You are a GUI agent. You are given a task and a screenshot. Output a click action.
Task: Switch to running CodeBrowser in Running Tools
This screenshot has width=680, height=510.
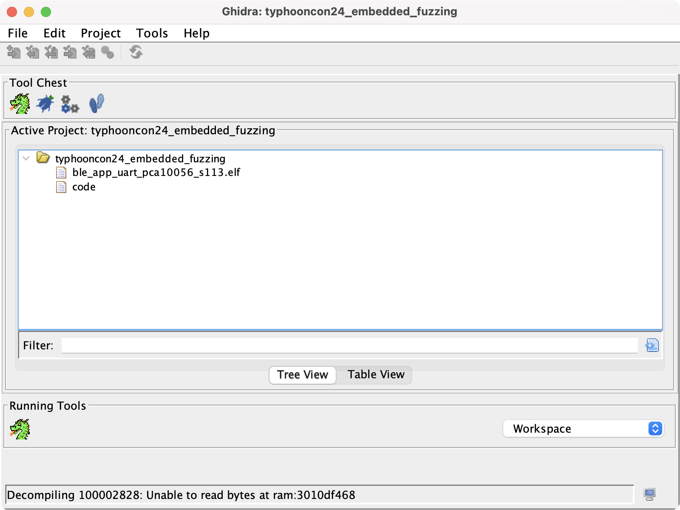[20, 429]
